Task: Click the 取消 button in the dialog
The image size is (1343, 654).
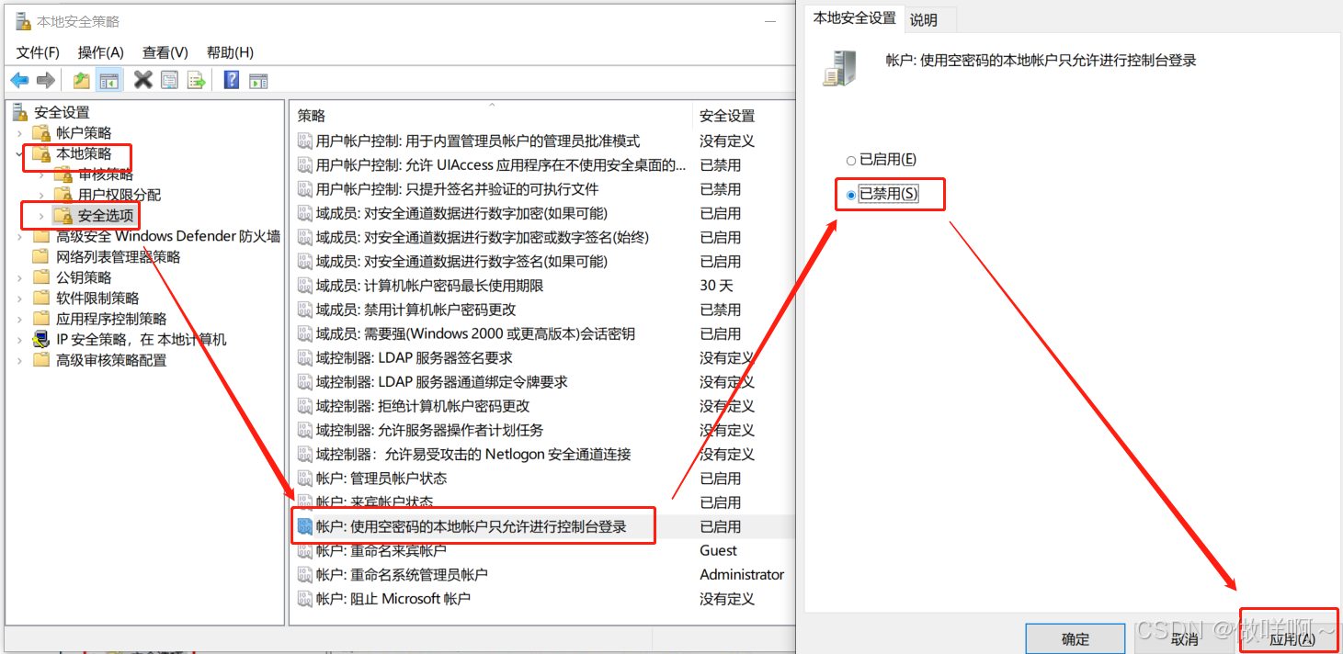Action: click(1185, 638)
